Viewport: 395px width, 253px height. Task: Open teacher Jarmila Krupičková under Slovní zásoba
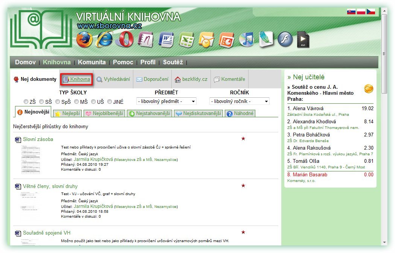(x=93, y=159)
